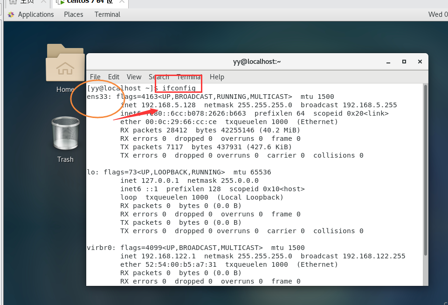Click the Wed clock in top panel
Image resolution: width=448 pixels, height=305 pixels.
(438, 14)
